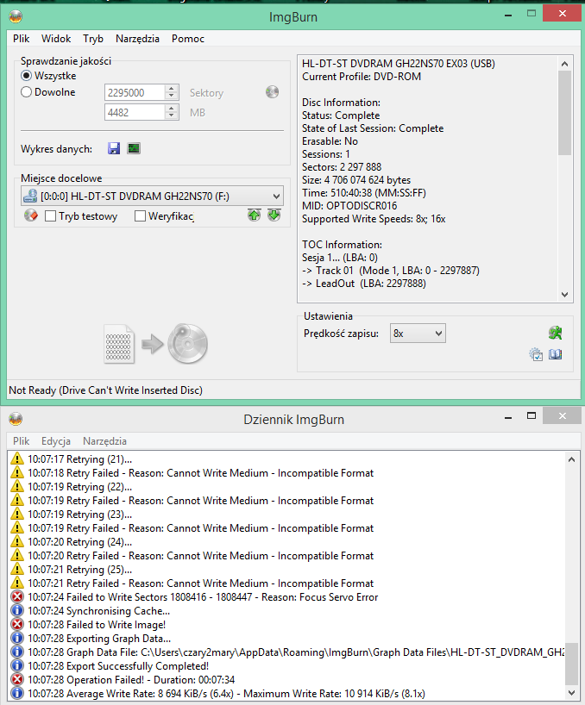Click the 'Sectors: 2 297 888' info line
The image size is (585, 705).
coord(342,167)
